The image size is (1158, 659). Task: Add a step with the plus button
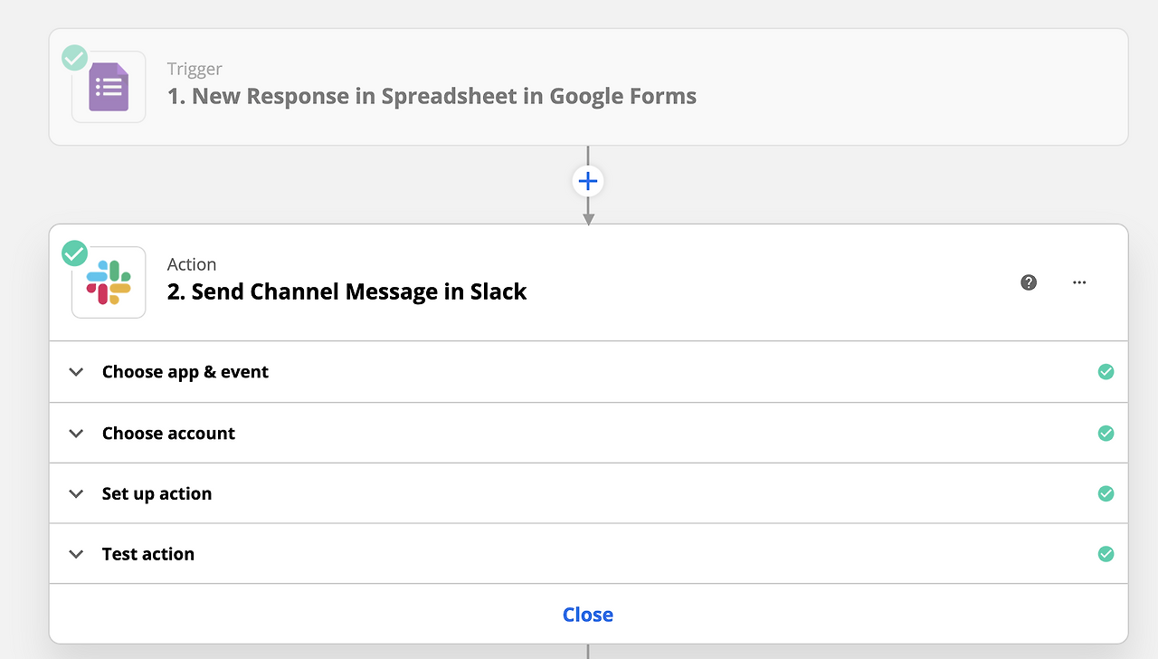(588, 181)
